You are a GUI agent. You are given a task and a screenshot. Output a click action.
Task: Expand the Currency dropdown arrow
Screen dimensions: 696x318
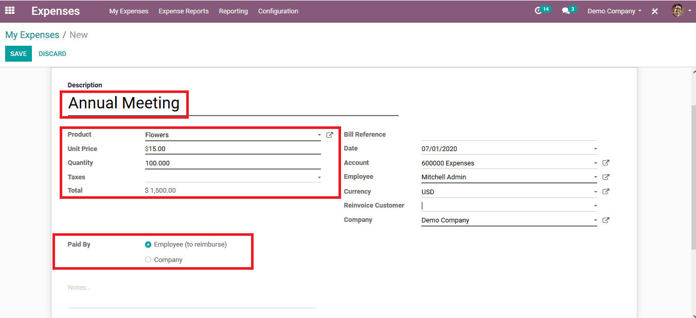pyautogui.click(x=595, y=192)
